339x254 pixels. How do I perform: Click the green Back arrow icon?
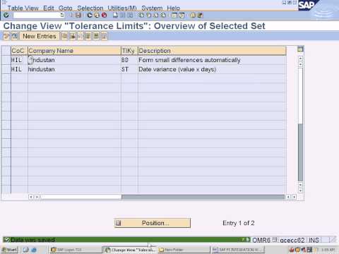pyautogui.click(x=90, y=16)
